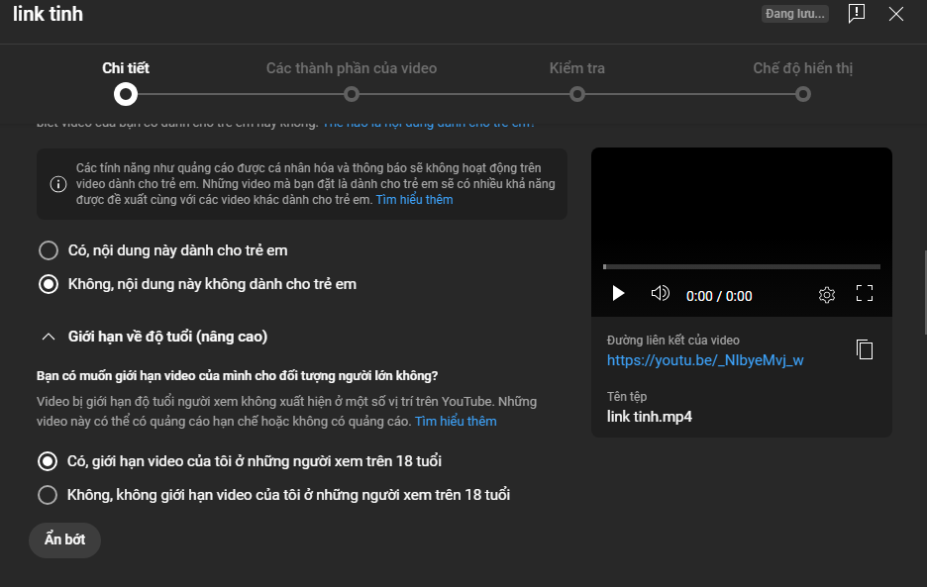The height and width of the screenshot is (587, 927).
Task: Play the video preview
Action: click(619, 294)
